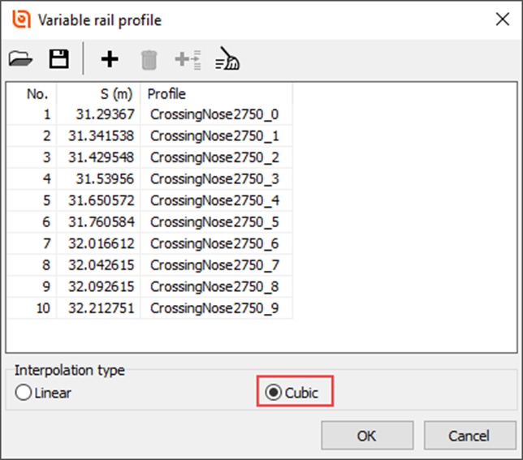Viewport: 523px width, 460px height.
Task: Select the CrossingNose2750_0 profile row
Action: click(x=214, y=115)
